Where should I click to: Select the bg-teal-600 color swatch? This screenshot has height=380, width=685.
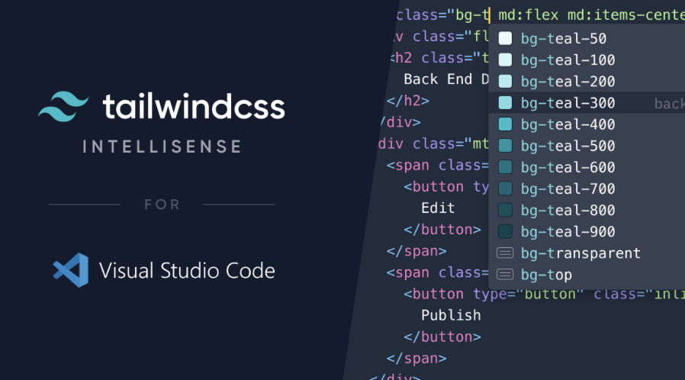point(505,167)
